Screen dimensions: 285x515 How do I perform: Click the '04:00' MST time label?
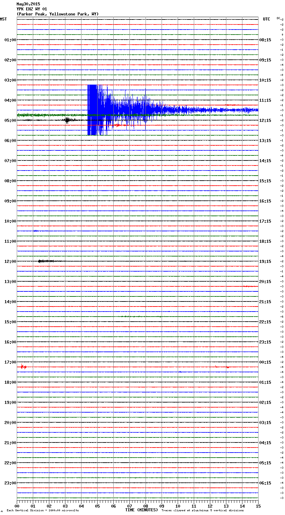pos(10,100)
